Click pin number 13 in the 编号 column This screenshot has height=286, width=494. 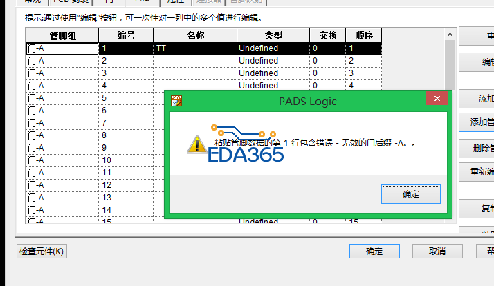(126, 198)
